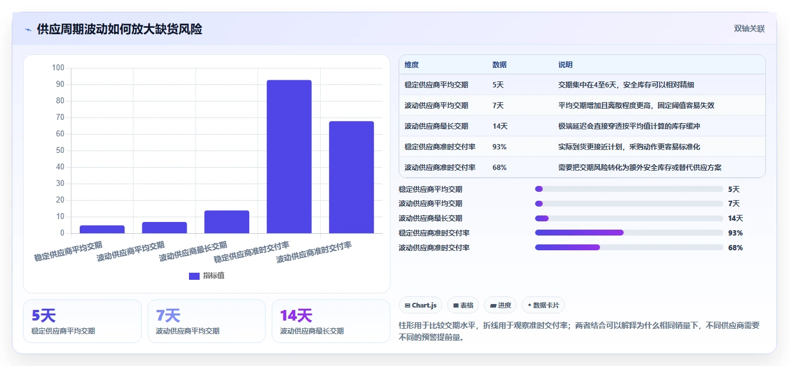
Task: Click the footer note starting with 柱形用于比较交期水平
Action: coord(579,331)
